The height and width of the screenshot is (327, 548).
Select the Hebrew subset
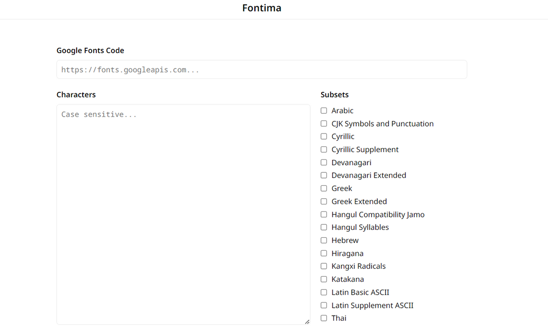324,240
